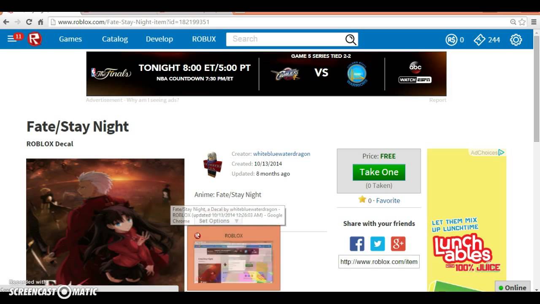The image size is (540, 304).
Task: Click the browser forward arrow
Action: [17, 22]
